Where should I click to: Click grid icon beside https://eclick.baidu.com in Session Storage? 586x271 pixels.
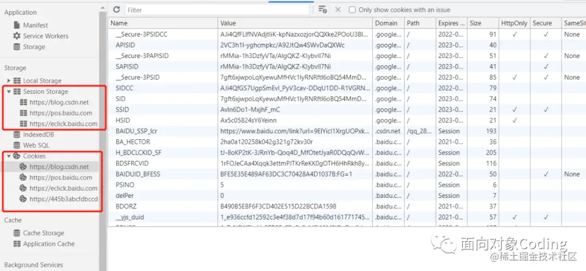[x=23, y=124]
